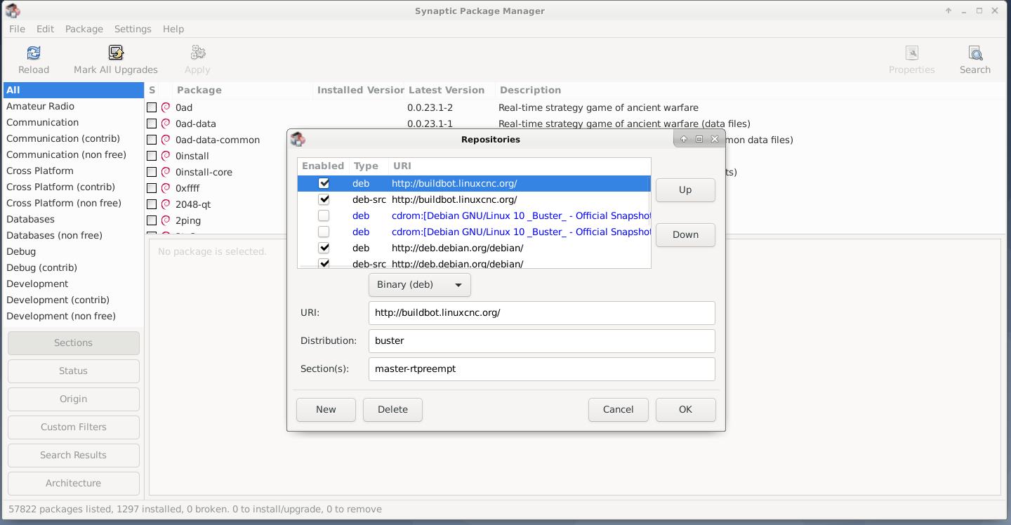Move repository Down in list
The image size is (1011, 525).
(x=685, y=234)
